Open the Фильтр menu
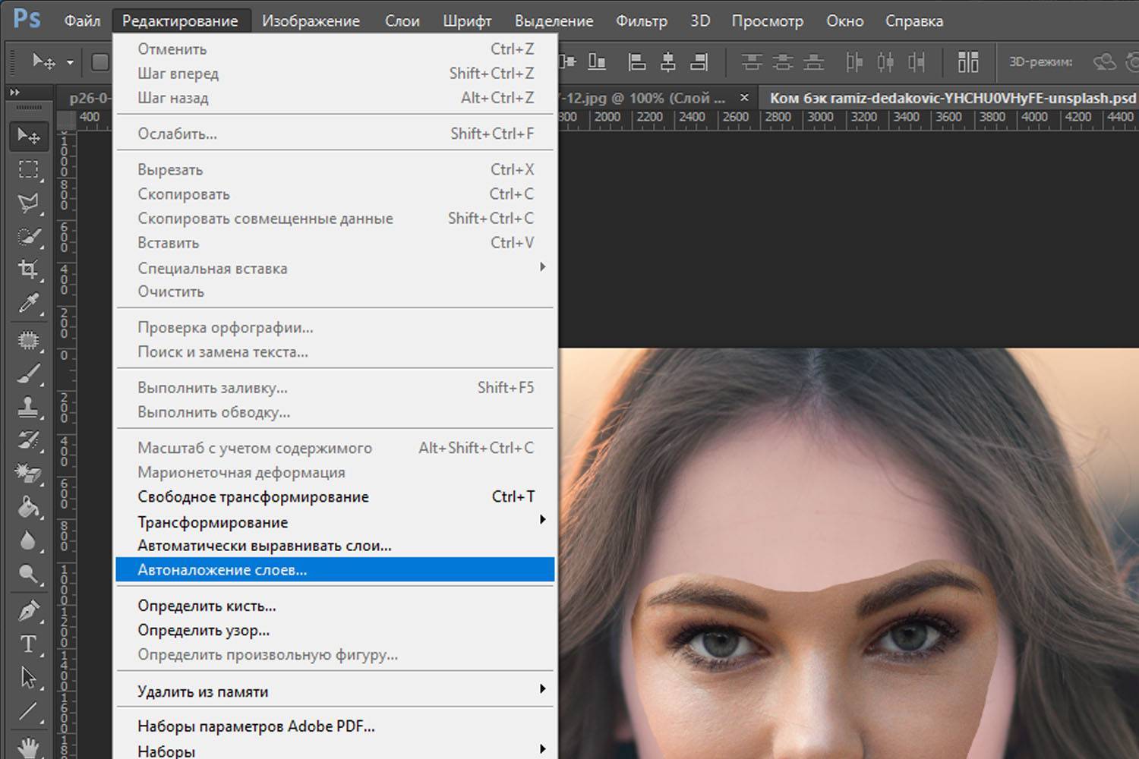 [x=641, y=21]
